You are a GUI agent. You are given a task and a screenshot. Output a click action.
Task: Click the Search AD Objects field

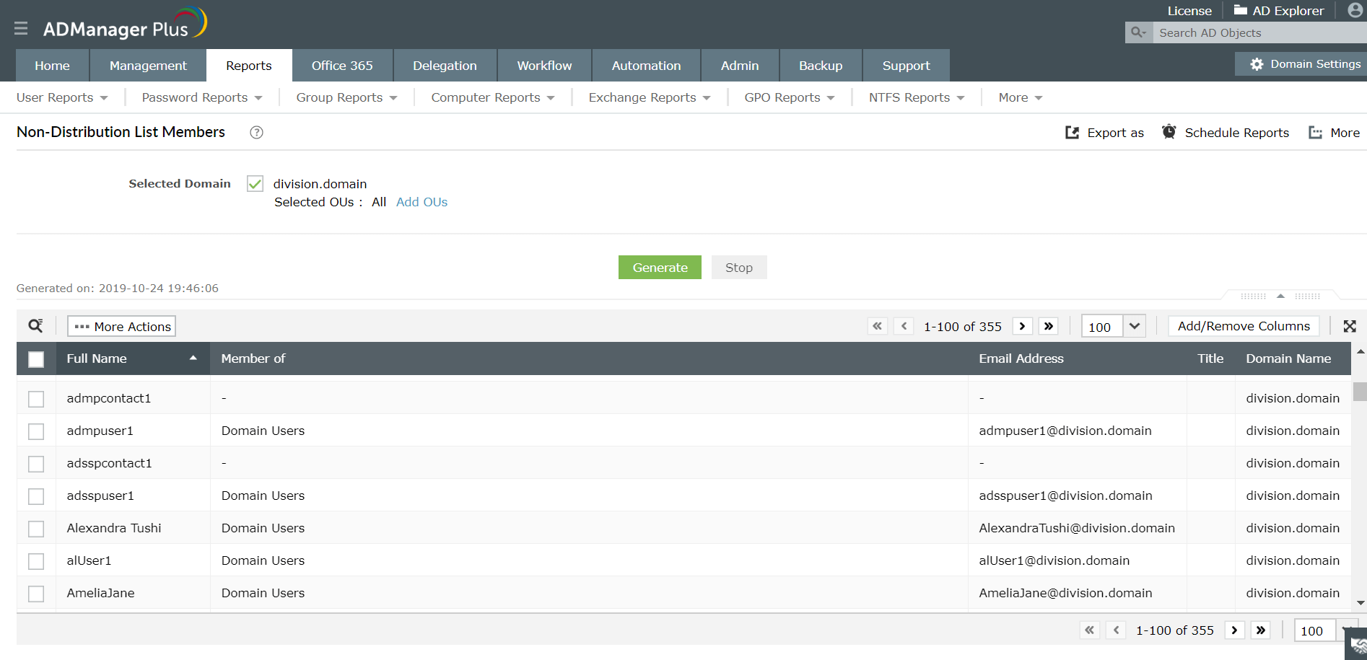click(x=1259, y=32)
